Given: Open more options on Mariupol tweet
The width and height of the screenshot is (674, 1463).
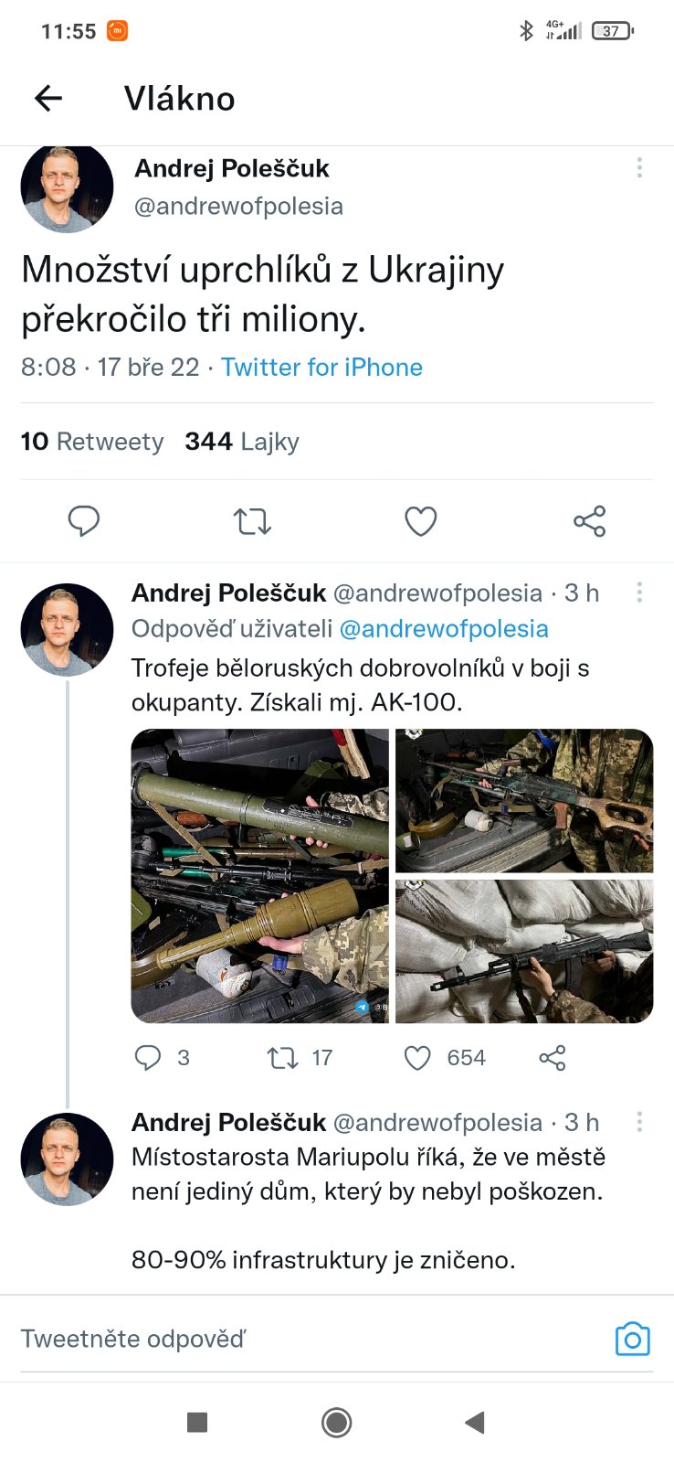Looking at the screenshot, I should pyautogui.click(x=639, y=1122).
